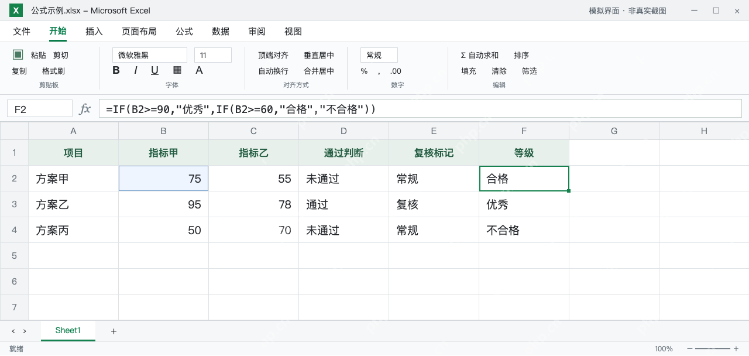This screenshot has width=749, height=356.
Task: Go to next sheet with right arrow
Action: [x=25, y=331]
